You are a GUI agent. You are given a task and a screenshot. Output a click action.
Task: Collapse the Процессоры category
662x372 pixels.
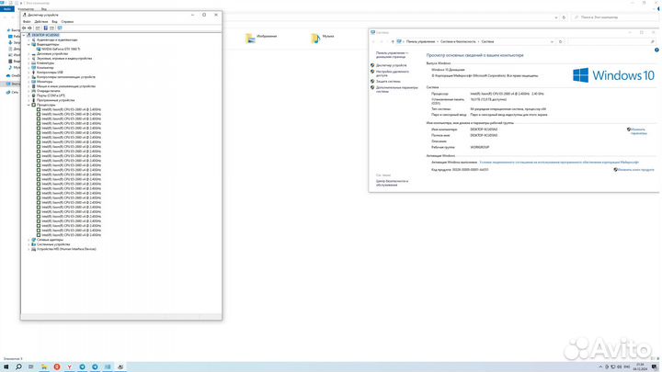[30, 104]
